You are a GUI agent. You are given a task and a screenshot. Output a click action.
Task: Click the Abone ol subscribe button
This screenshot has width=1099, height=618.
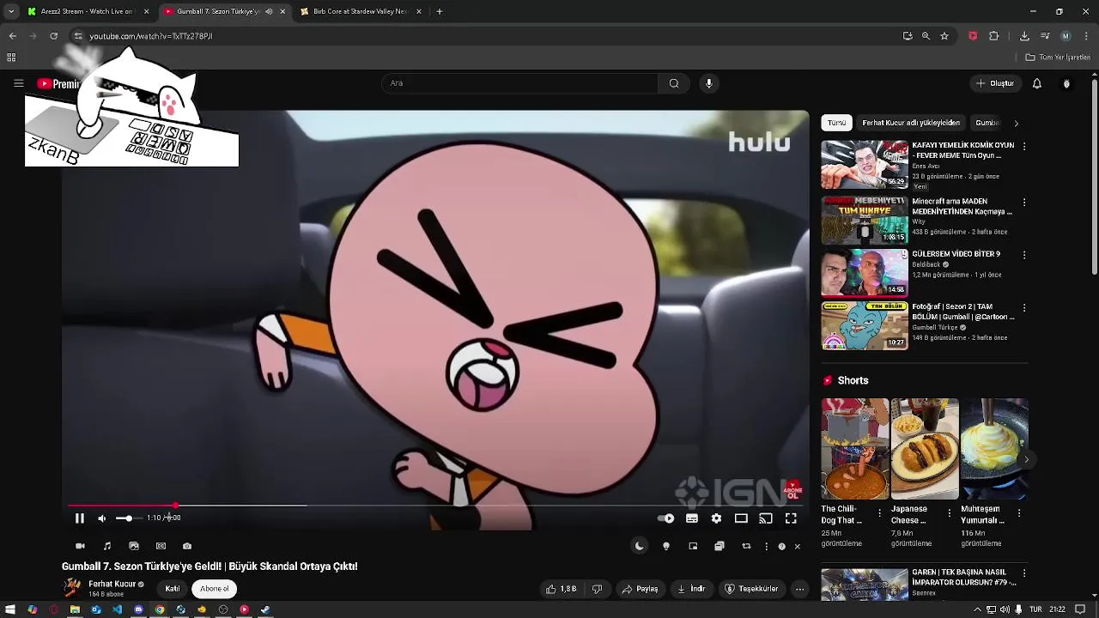coord(215,589)
